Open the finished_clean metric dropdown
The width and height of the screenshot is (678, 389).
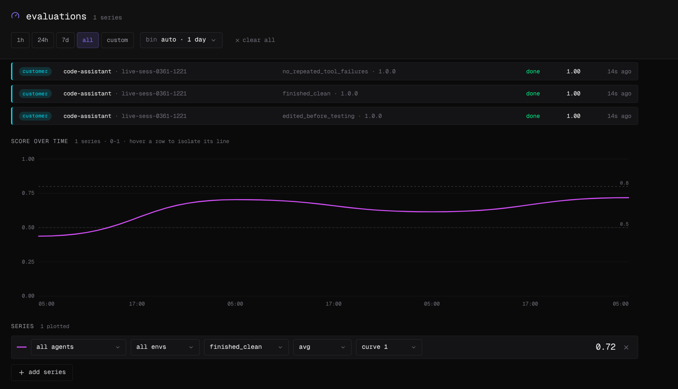click(x=246, y=347)
